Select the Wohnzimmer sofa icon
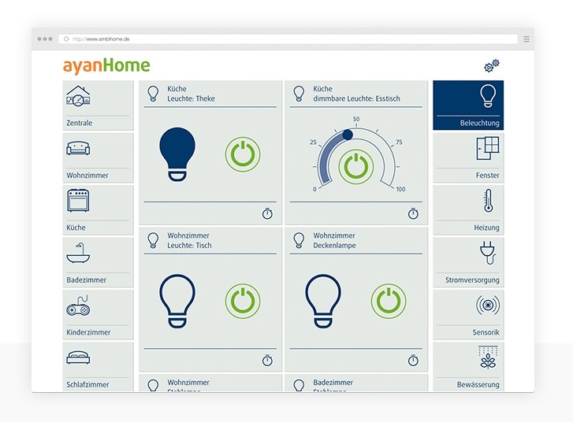This screenshot has width=573, height=422. (x=78, y=148)
